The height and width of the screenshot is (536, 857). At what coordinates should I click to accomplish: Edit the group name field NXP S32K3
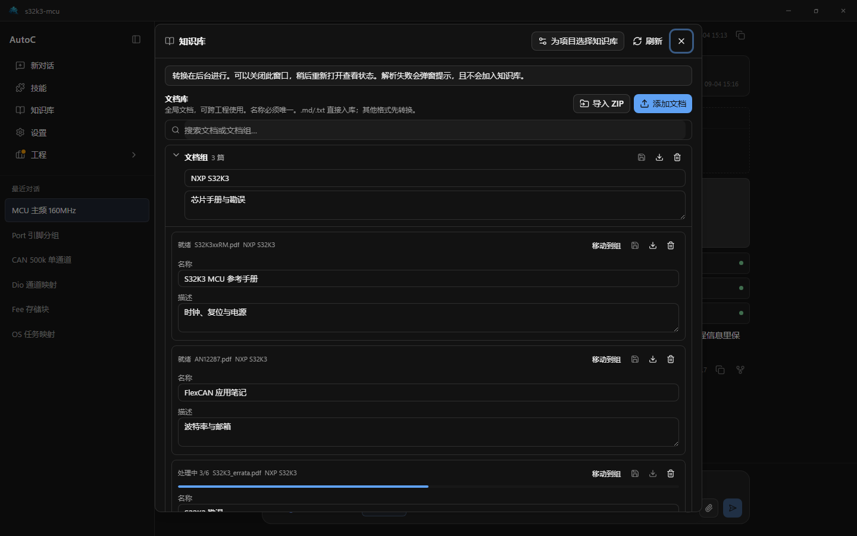click(x=435, y=178)
